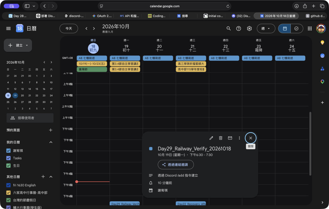Go to next week arrow

pos(94,28)
